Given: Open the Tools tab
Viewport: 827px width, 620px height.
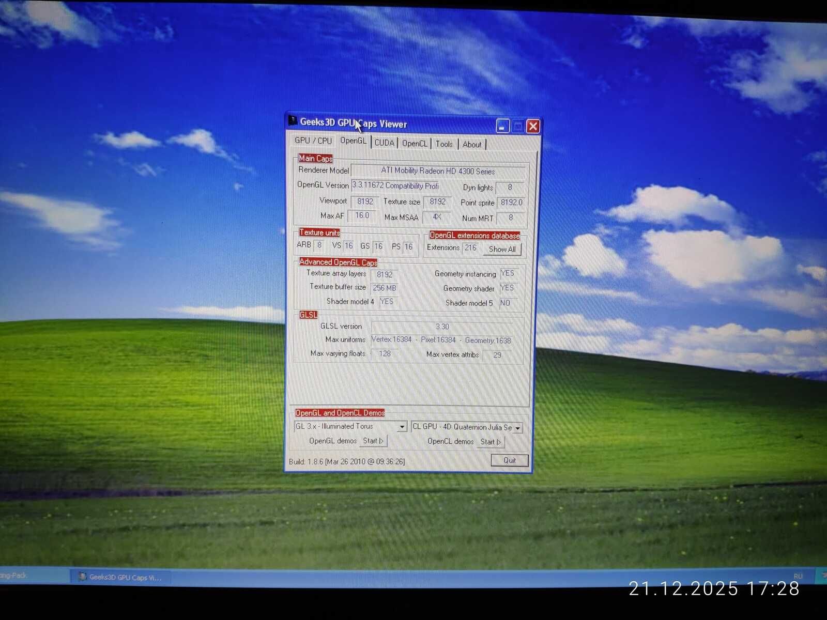Looking at the screenshot, I should pyautogui.click(x=444, y=144).
